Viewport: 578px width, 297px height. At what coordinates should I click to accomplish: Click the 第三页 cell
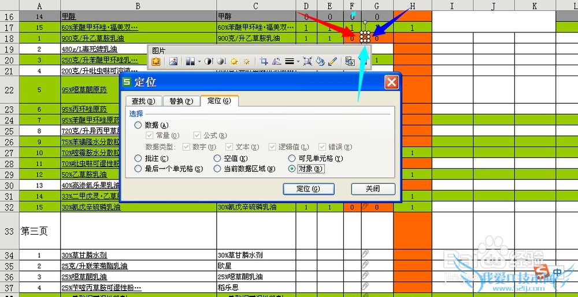pos(40,231)
